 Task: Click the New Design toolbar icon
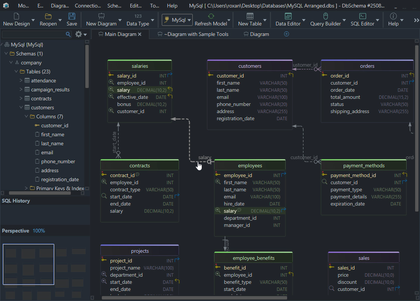16,16
